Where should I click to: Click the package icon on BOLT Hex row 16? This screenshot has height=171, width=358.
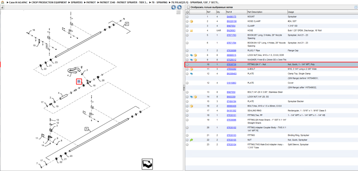(192, 106)
